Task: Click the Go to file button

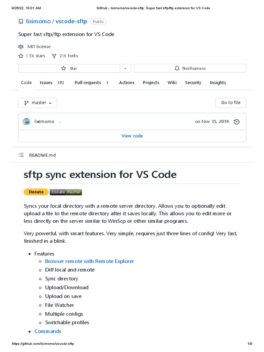Action: 231,103
